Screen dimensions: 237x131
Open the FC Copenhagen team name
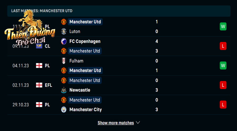(x=85, y=41)
